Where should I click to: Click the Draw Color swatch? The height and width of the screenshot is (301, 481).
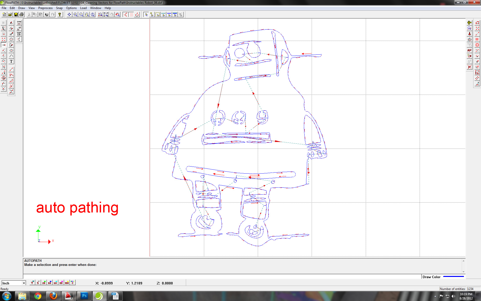point(453,277)
